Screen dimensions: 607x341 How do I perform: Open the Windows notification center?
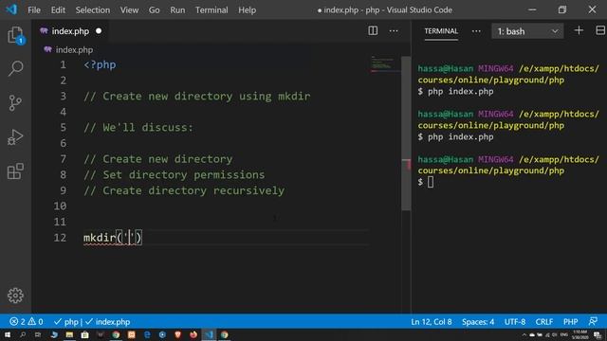click(598, 334)
